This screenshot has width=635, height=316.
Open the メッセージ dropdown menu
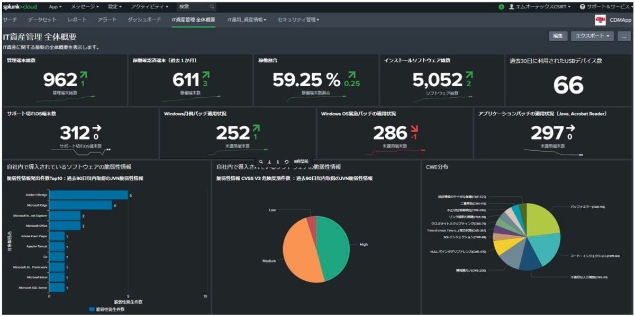click(85, 7)
